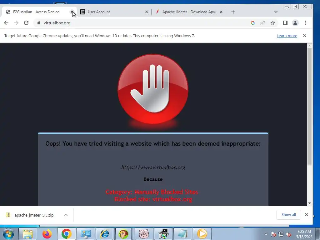Click Category: Manually Blocked Sites text
Viewport: 320px width, 240px height.
click(152, 192)
